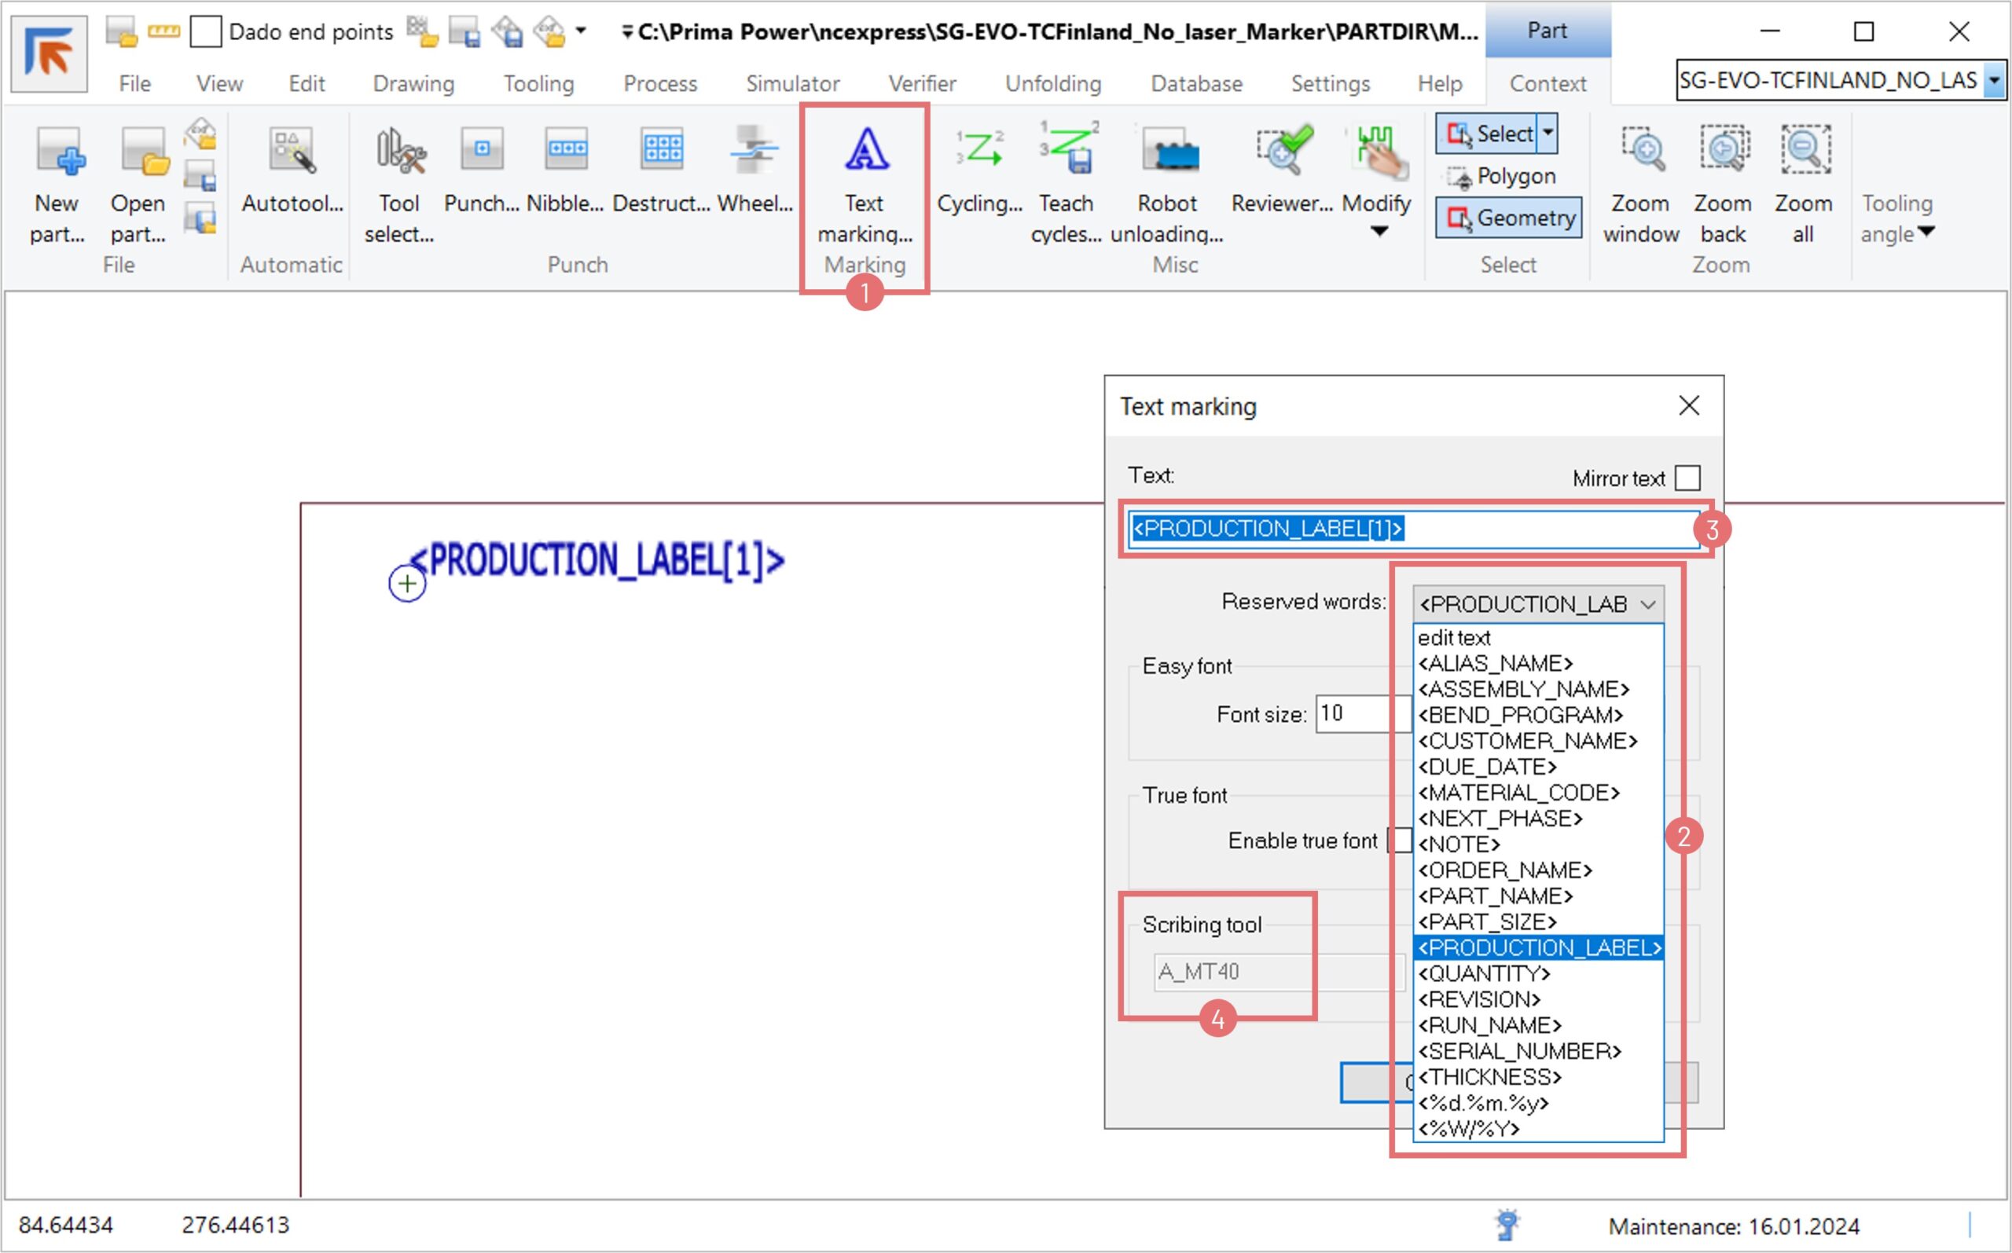Viewport: 2012px width, 1253px height.
Task: Choose <QUANTITY> from the reserved words list
Action: point(1483,973)
